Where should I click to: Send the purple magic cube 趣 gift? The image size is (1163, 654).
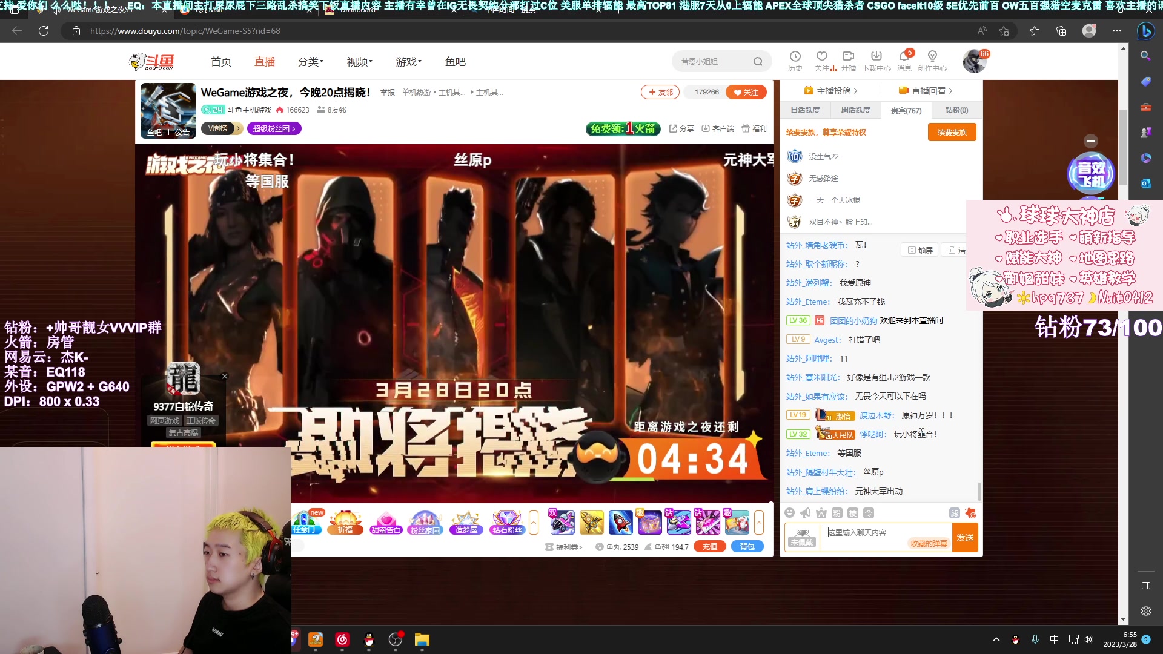coord(649,522)
